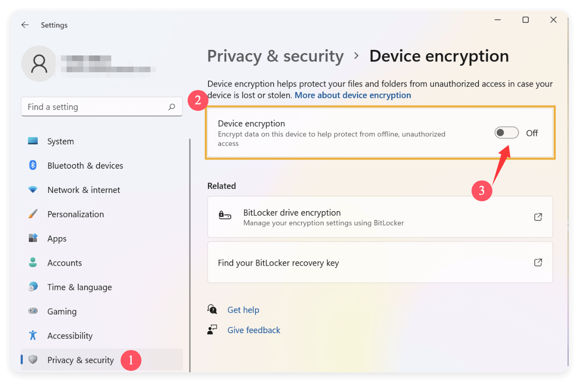
Task: Click the Privacy & security shield icon
Action: pyautogui.click(x=33, y=360)
